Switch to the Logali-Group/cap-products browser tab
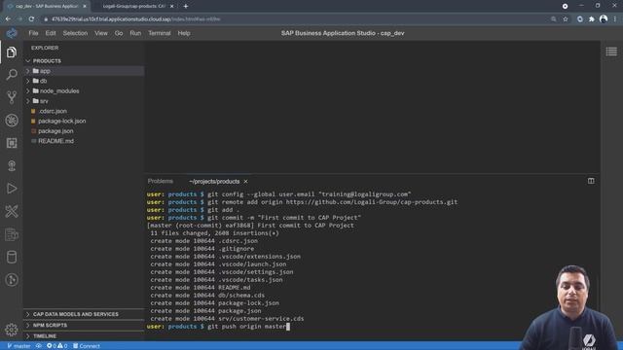 pos(133,7)
